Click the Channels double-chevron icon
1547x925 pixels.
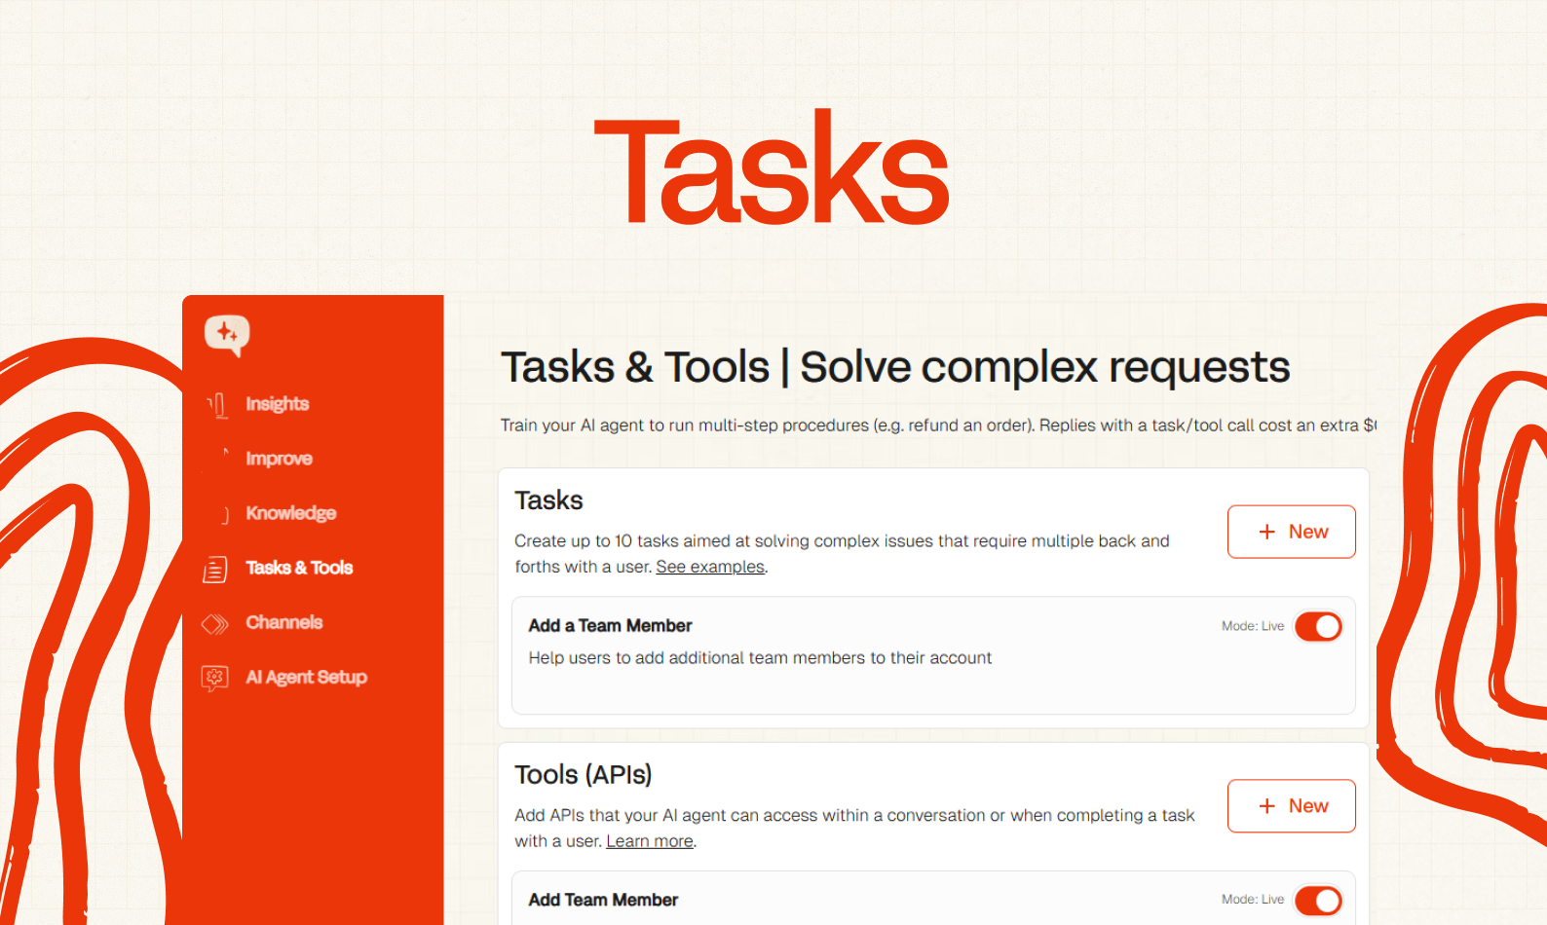215,623
